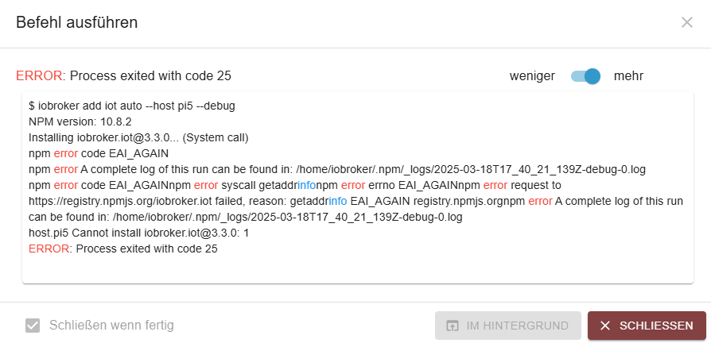Click the 'Befehl ausführen' dialog title
This screenshot has width=711, height=343.
click(x=76, y=22)
